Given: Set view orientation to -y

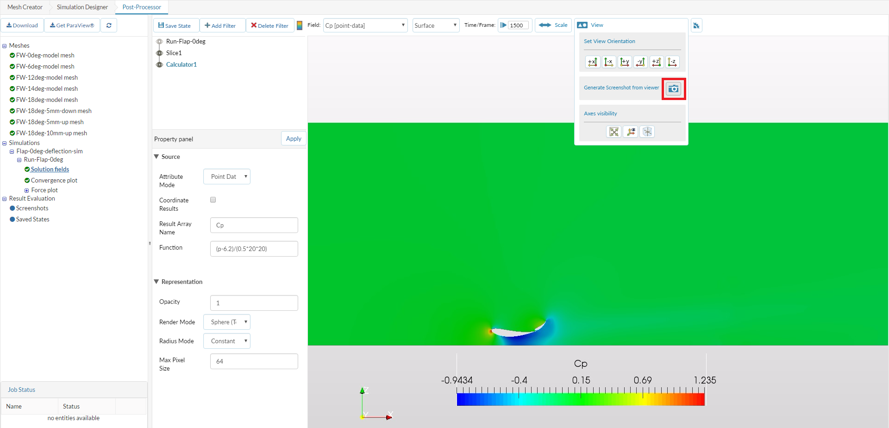Looking at the screenshot, I should click(x=641, y=62).
